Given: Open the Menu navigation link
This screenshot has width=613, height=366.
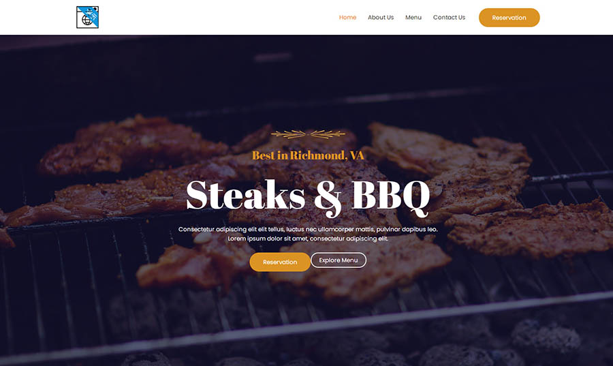Looking at the screenshot, I should (413, 18).
